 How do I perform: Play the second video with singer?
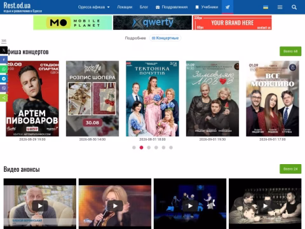[x=115, y=205]
